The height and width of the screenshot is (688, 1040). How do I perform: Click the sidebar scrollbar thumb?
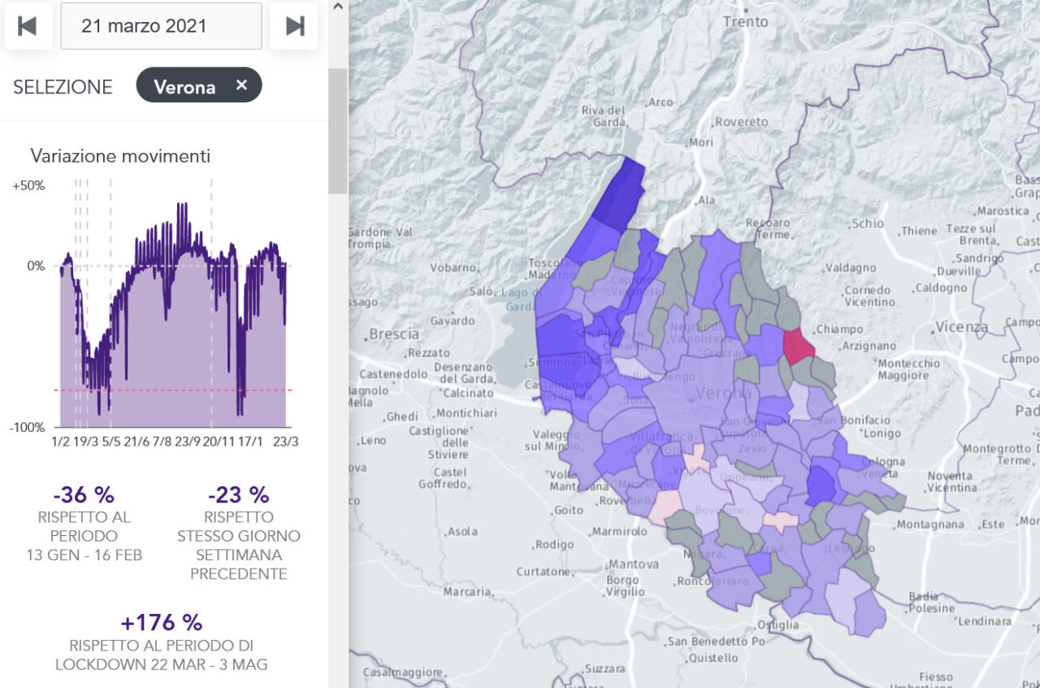coord(337,130)
